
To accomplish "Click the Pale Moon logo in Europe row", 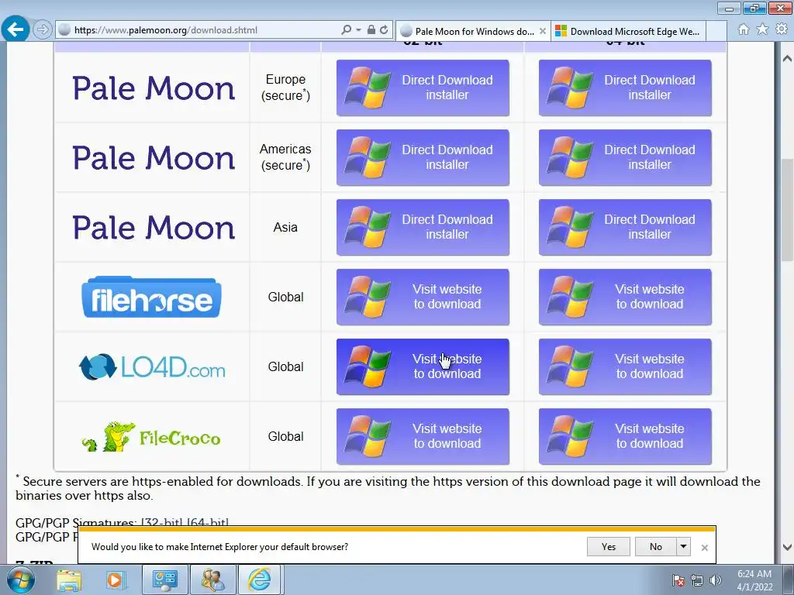I will 154,88.
